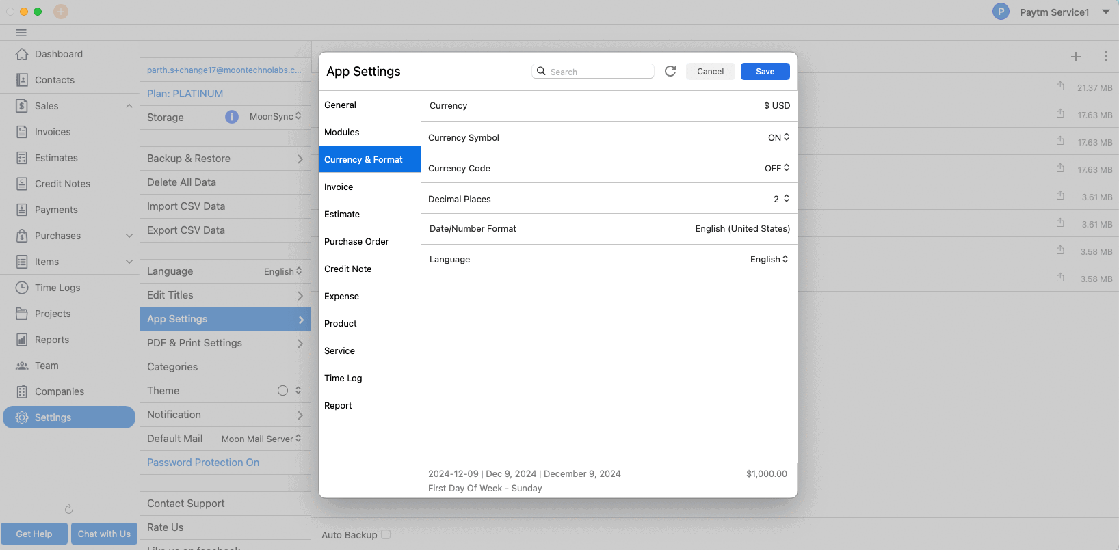Click the plus icon at top right
The height and width of the screenshot is (550, 1119).
pos(1076,57)
